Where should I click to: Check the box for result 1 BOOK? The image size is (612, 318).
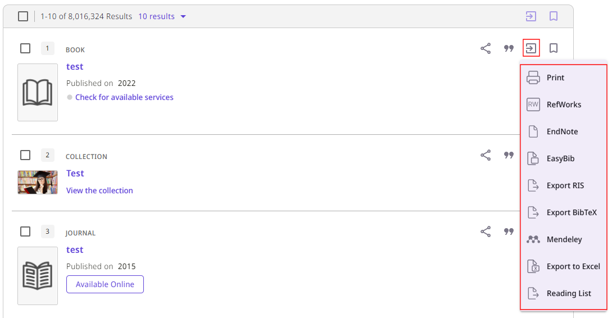click(x=25, y=48)
